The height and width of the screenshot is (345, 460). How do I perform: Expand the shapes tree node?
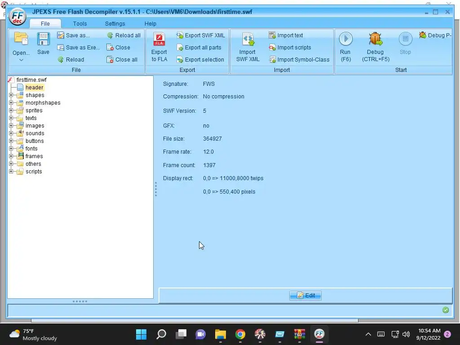tap(11, 95)
